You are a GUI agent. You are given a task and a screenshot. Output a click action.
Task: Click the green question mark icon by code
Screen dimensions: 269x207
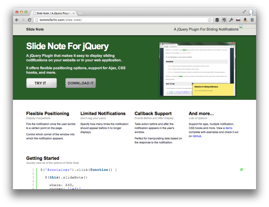[x=241, y=170]
